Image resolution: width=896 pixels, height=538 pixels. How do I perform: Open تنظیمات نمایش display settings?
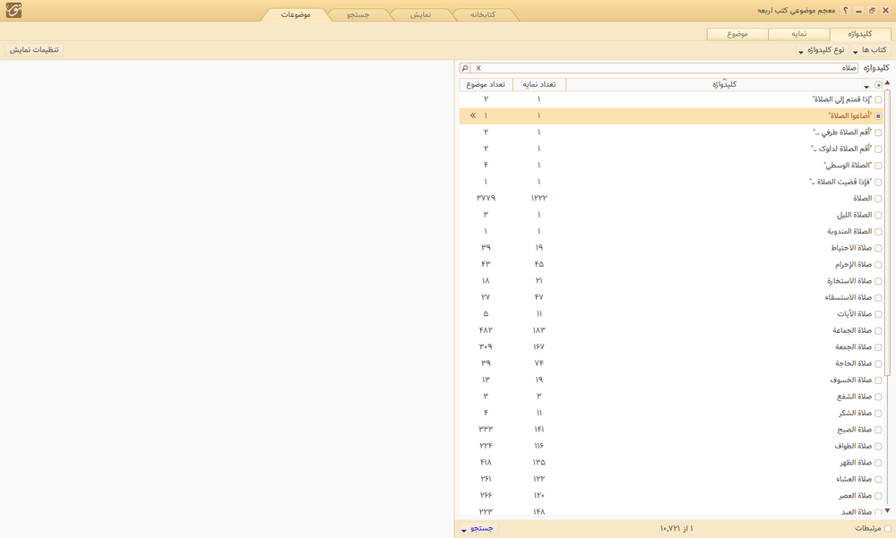34,50
